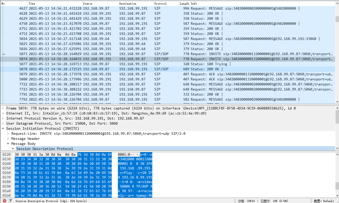Open expert information via red circle icon

coord(4,201)
